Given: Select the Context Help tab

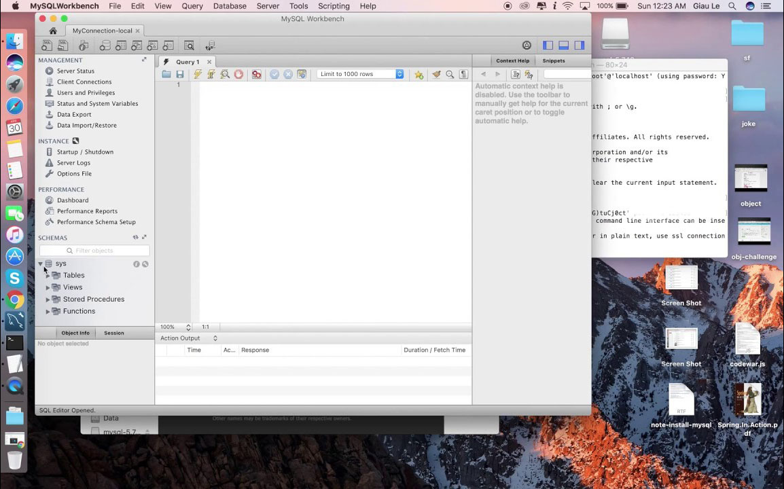Looking at the screenshot, I should point(512,60).
